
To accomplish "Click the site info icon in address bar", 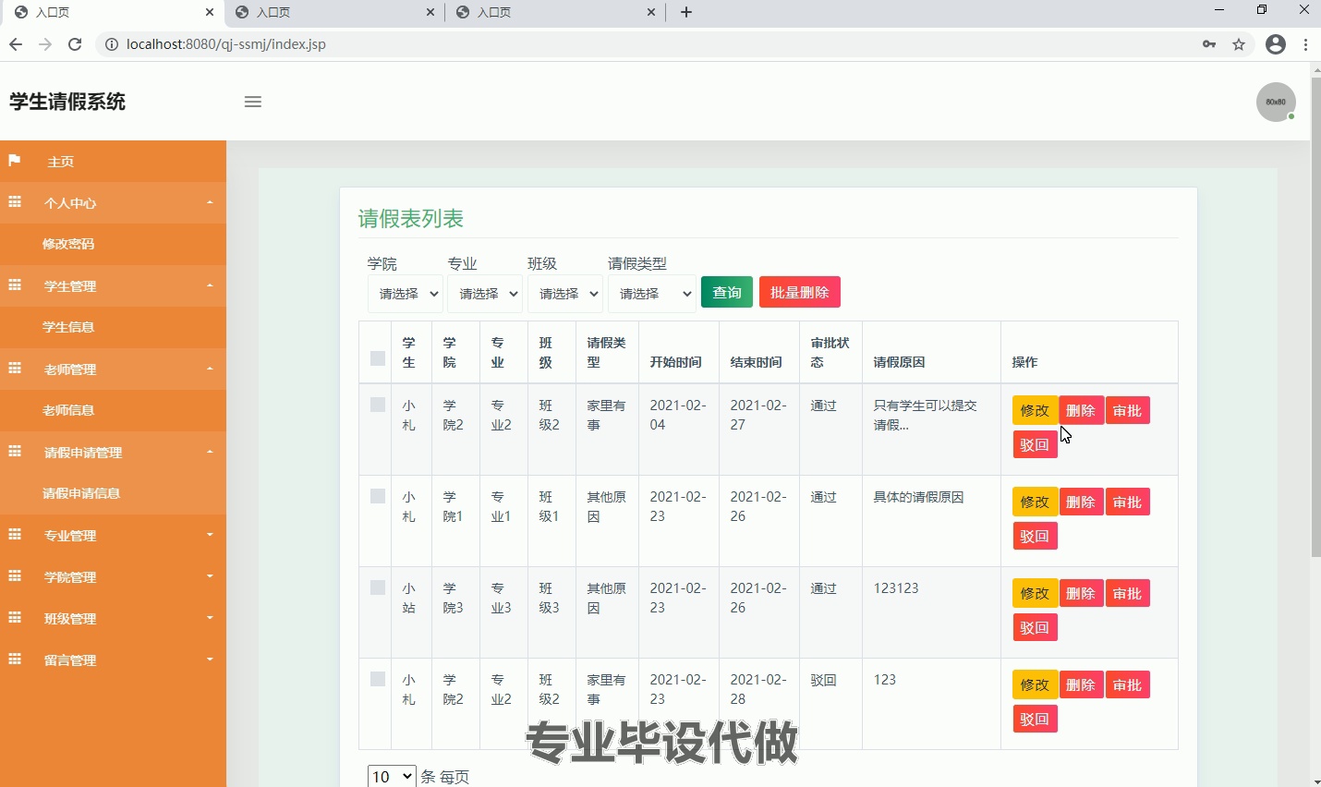I will point(111,44).
